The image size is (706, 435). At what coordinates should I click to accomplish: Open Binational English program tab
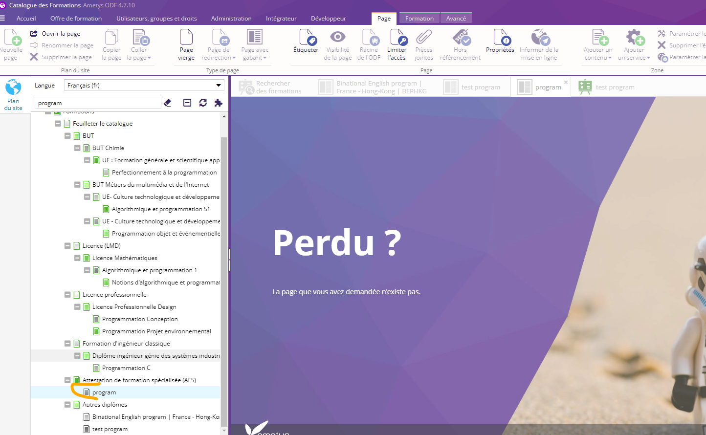[373, 87]
